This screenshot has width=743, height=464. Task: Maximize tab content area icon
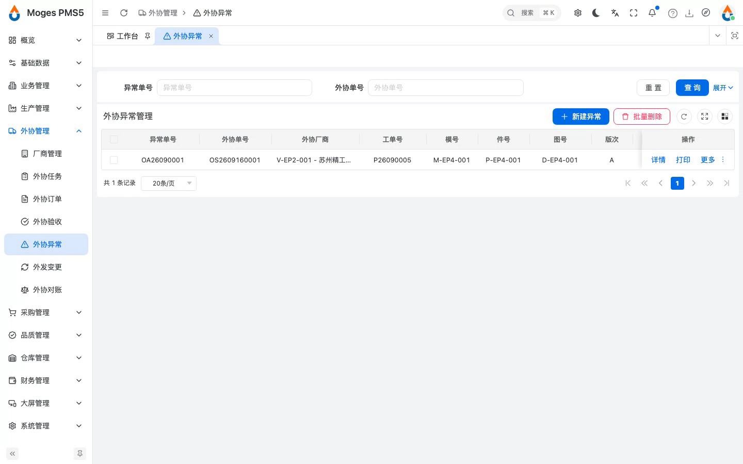[735, 36]
